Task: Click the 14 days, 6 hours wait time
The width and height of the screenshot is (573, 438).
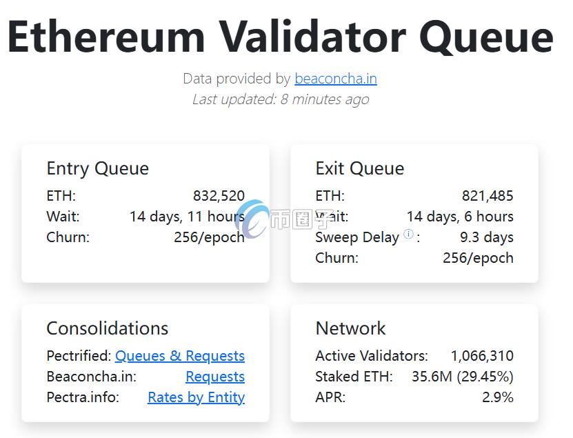Action: (x=460, y=217)
